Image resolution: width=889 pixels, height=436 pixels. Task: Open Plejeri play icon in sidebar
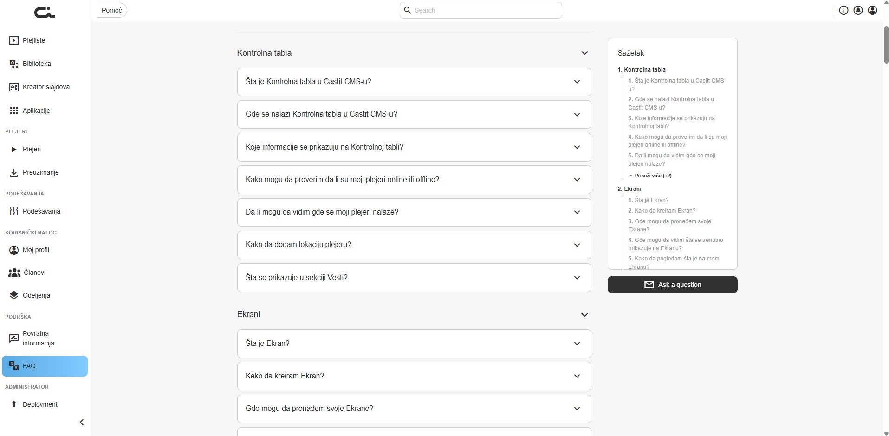tap(14, 149)
